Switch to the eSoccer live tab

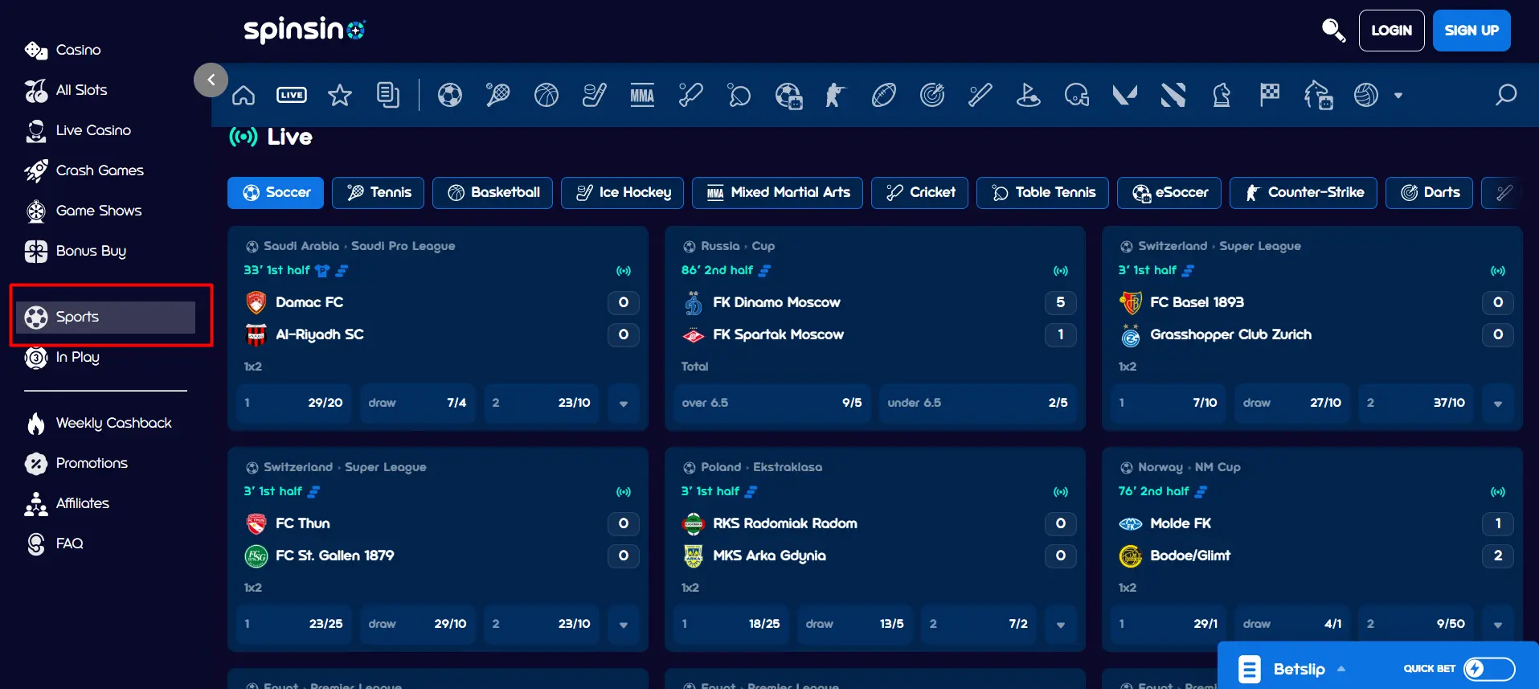click(1169, 193)
